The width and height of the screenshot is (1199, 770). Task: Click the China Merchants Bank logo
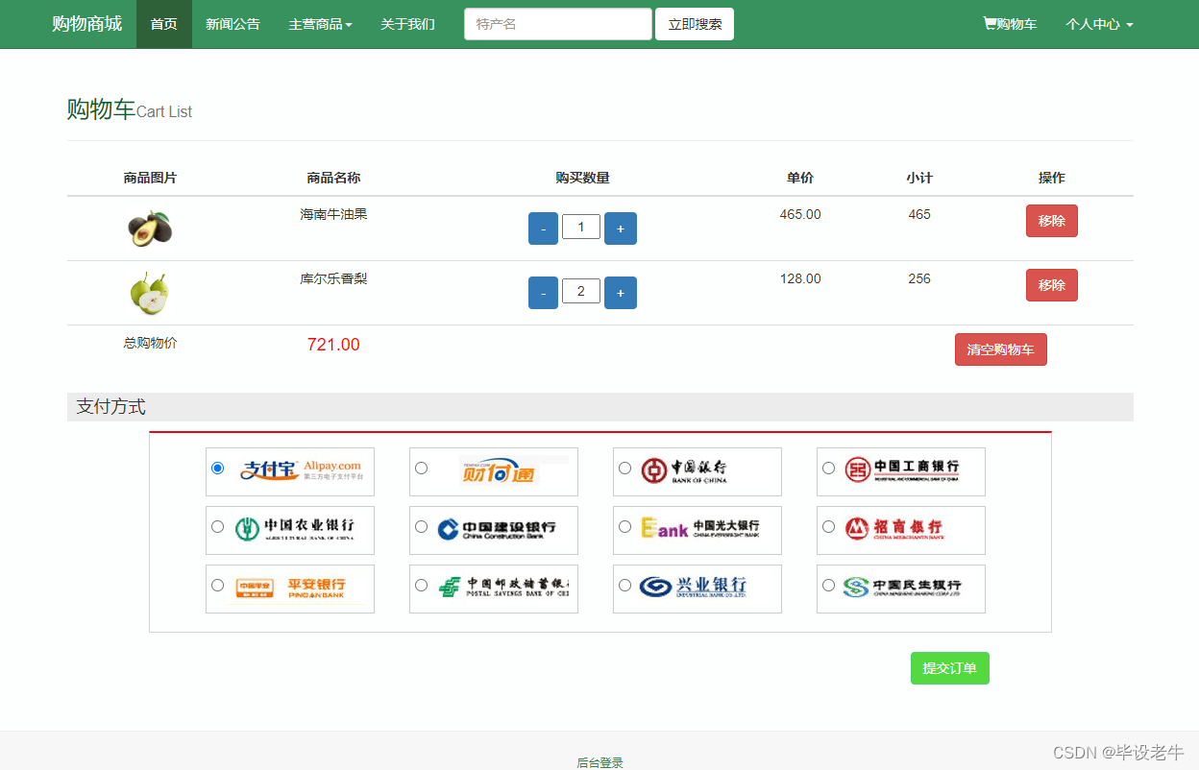893,529
